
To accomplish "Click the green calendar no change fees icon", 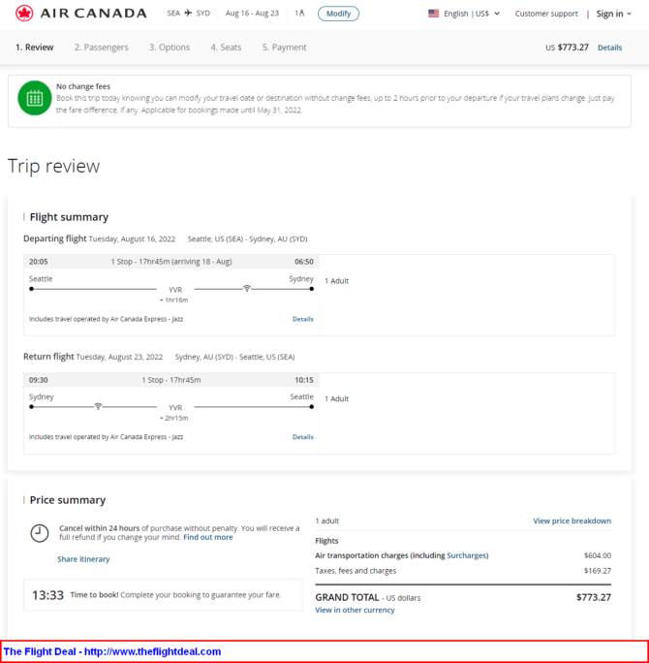I will point(35,98).
